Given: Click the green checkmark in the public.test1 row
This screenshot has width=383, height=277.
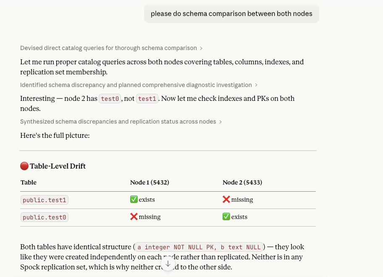Looking at the screenshot, I should pyautogui.click(x=134, y=200).
